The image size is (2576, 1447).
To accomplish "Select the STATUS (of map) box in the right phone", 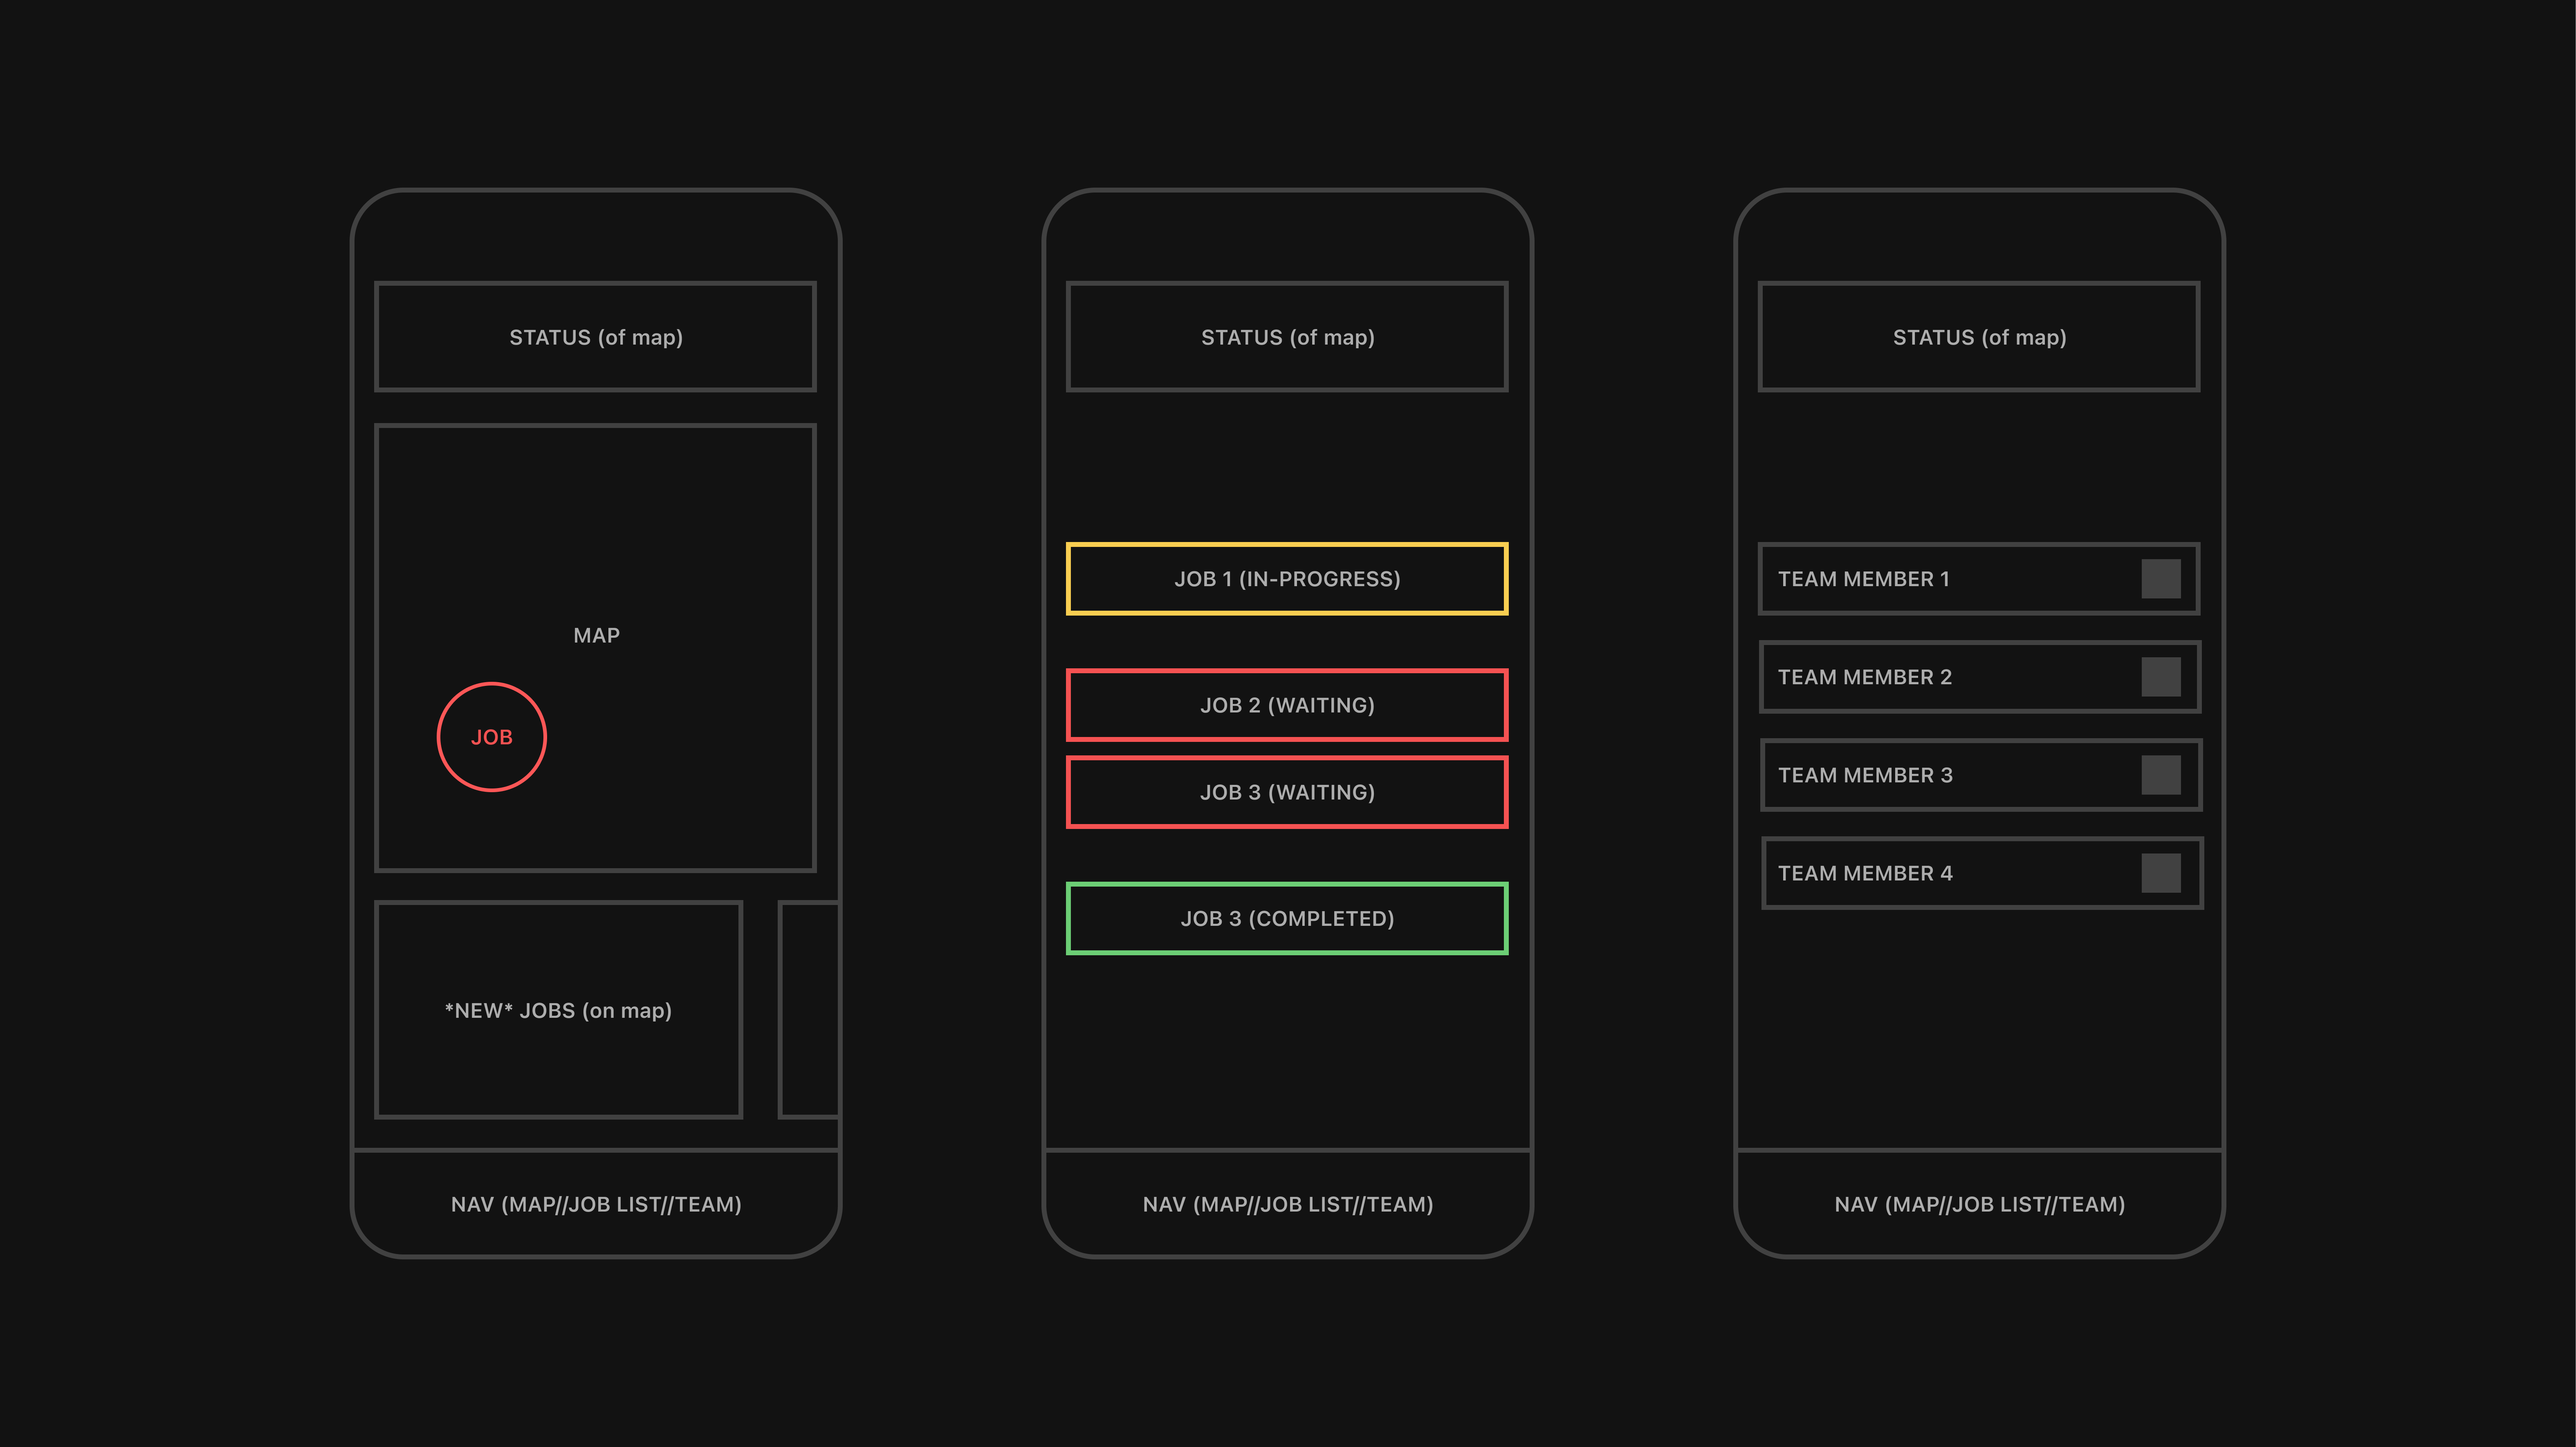I will [x=1979, y=337].
